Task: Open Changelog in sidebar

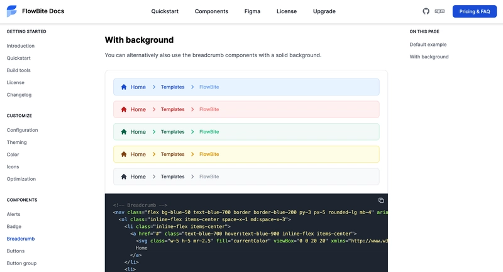Action: pos(19,94)
